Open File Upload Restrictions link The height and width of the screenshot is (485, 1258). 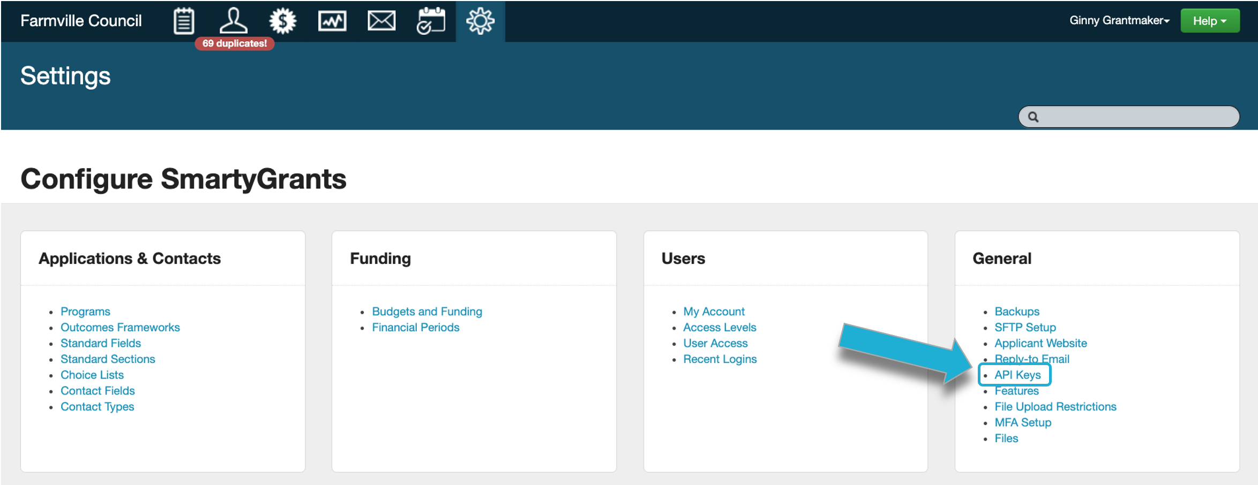point(1055,406)
